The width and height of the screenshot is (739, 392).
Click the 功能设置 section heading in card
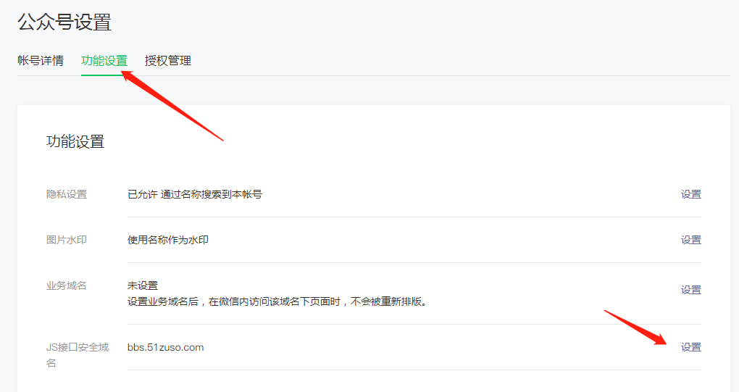click(x=75, y=142)
